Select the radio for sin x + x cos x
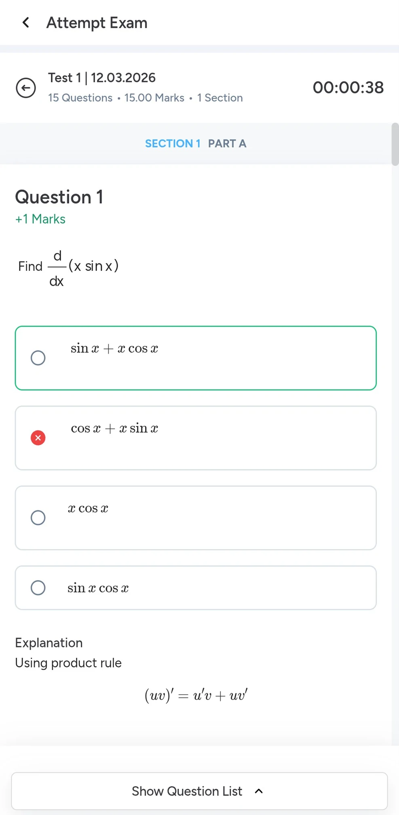Viewport: 399px width, 815px height. click(x=38, y=358)
